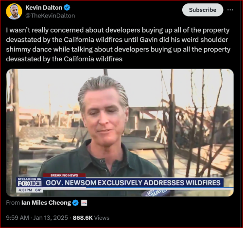Click the microphone flag at video bottom
243x228 pixels.
point(156,193)
